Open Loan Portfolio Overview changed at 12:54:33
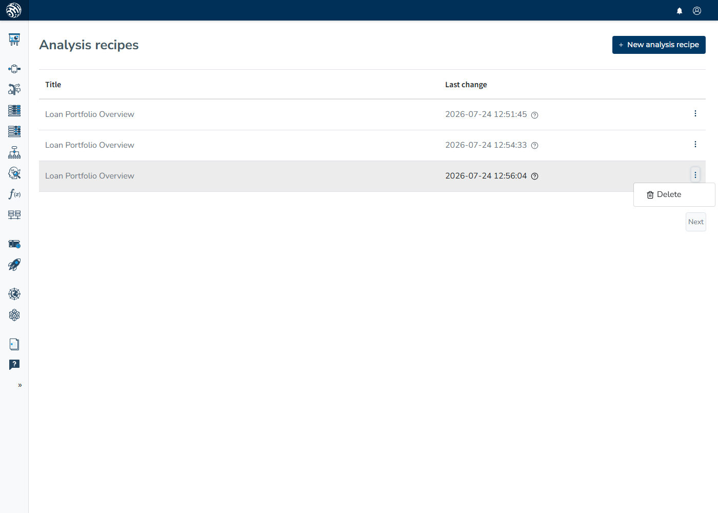 (x=90, y=145)
